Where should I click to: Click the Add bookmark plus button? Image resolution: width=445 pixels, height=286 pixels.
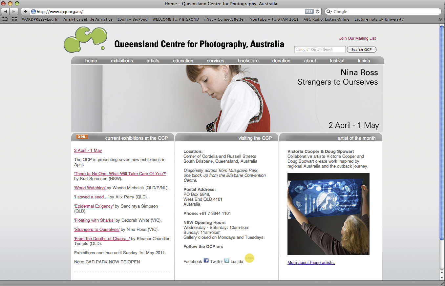click(26, 11)
